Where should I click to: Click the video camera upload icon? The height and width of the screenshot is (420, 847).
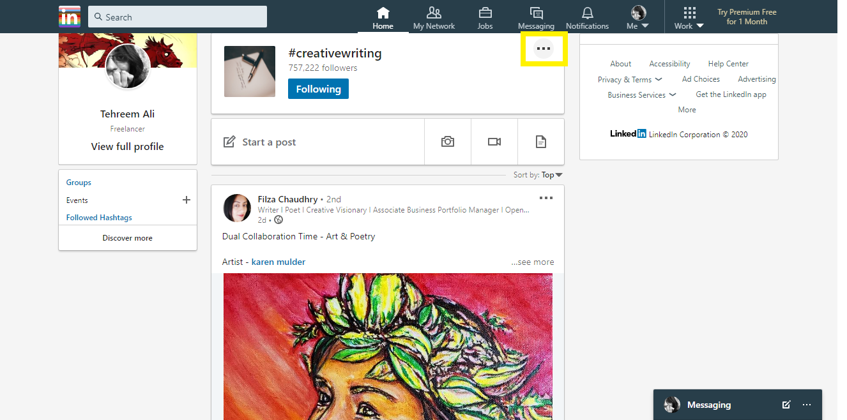pos(494,142)
